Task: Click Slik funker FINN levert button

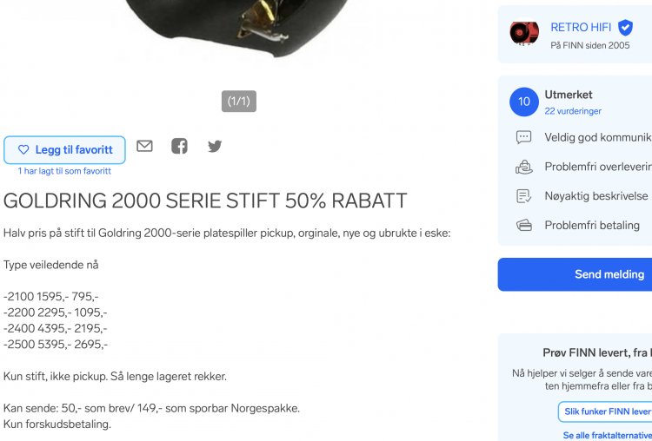Action: (607, 411)
